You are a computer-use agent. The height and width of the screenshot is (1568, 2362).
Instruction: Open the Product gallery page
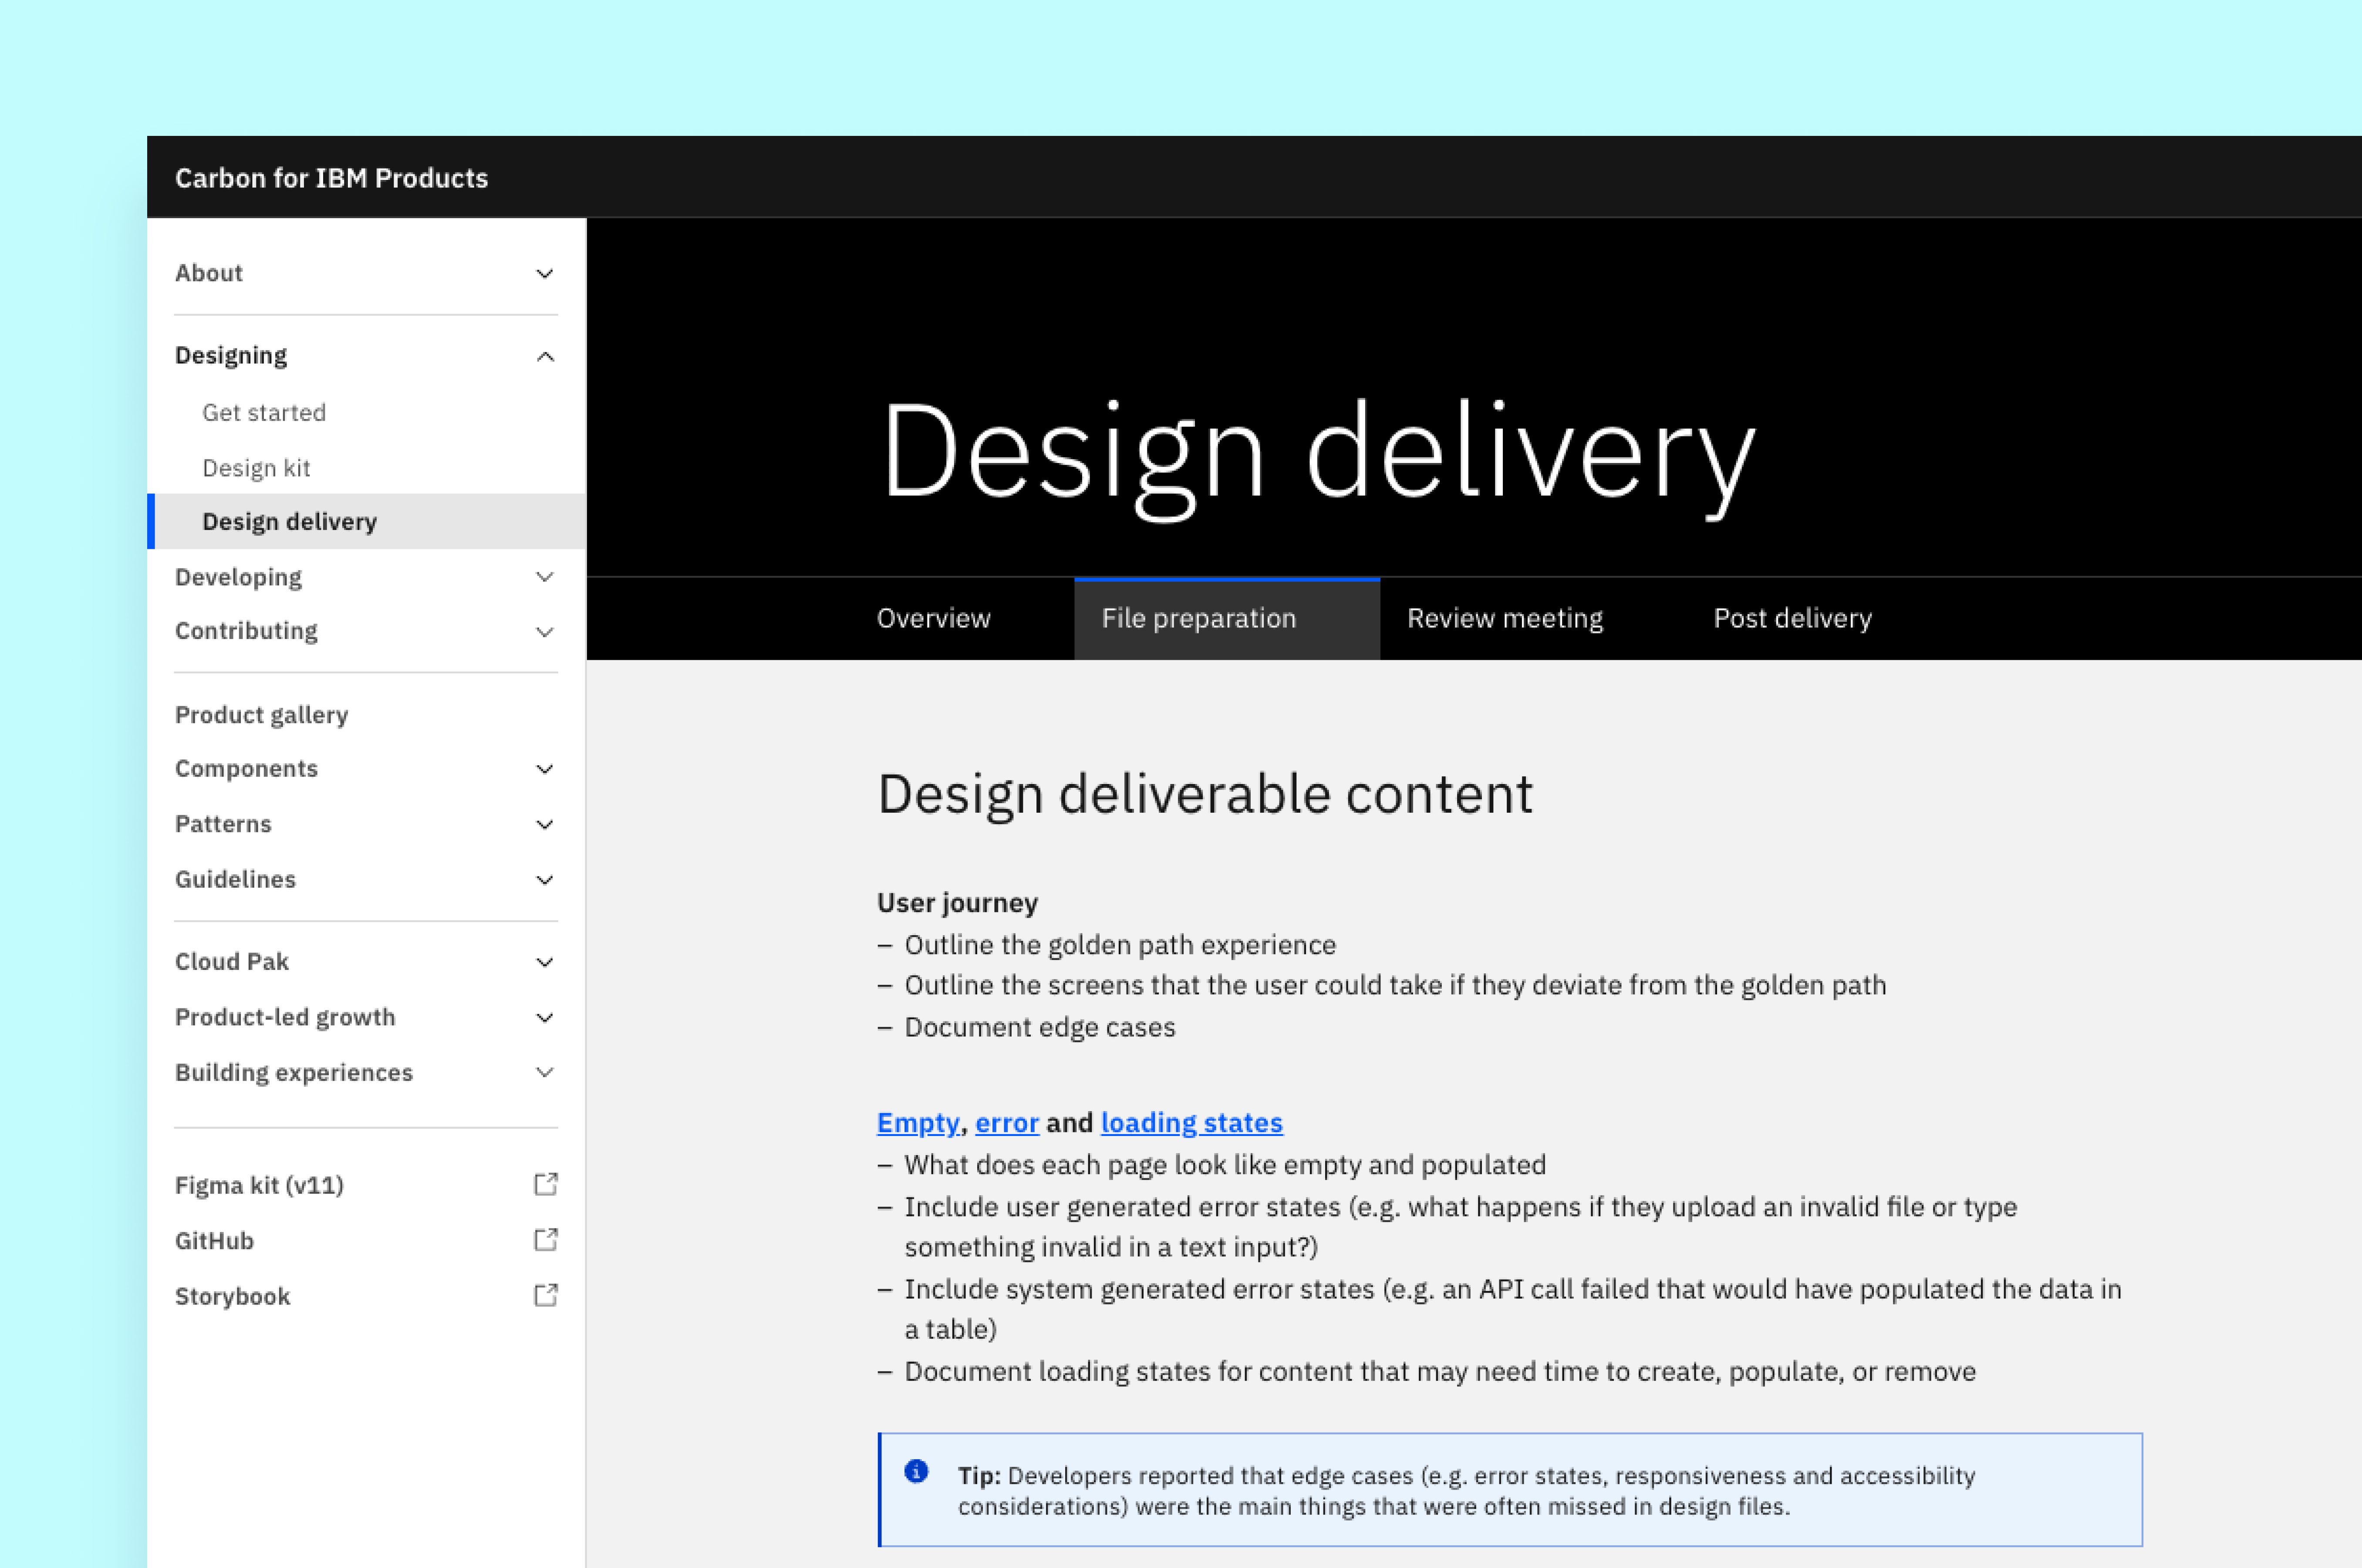262,715
